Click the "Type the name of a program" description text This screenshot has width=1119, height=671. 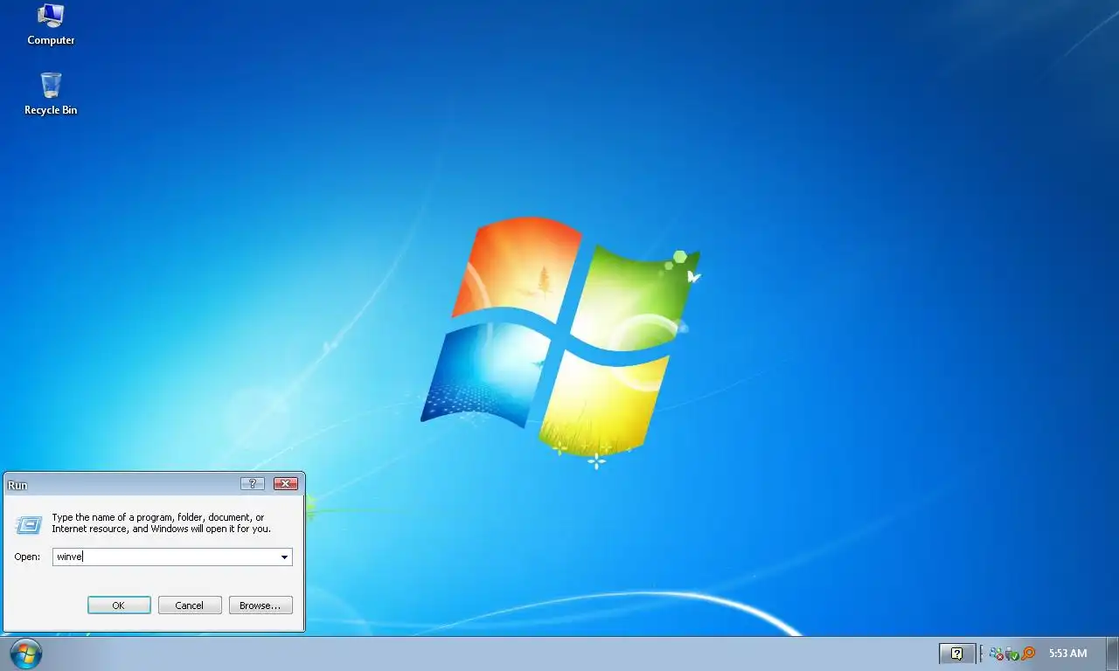point(161,523)
